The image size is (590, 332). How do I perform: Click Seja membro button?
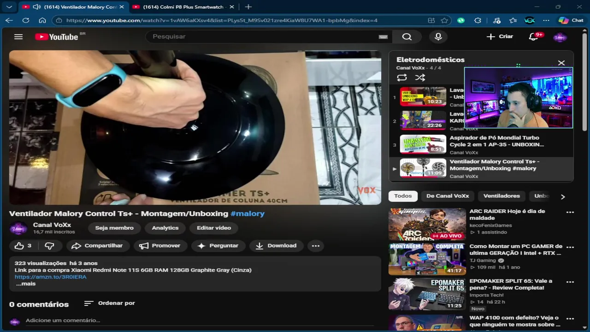(x=114, y=228)
